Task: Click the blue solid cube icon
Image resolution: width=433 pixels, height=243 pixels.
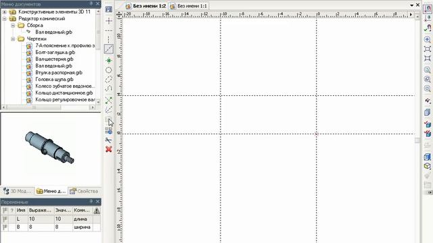Action: pyautogui.click(x=428, y=157)
